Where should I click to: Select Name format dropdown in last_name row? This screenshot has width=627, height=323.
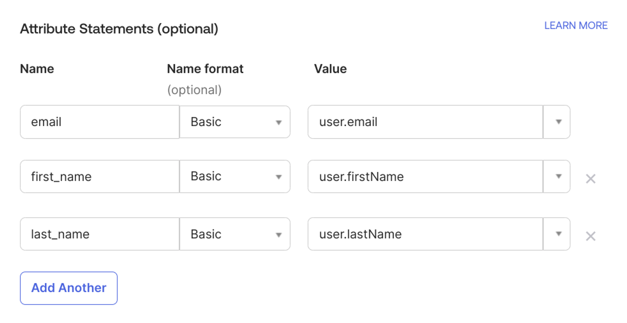pyautogui.click(x=235, y=234)
